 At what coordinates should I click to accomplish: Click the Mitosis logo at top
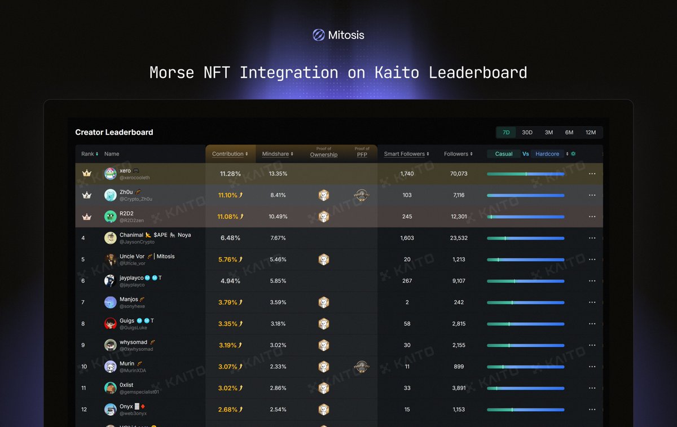click(338, 35)
